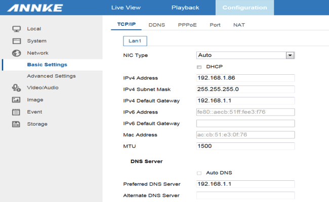
Task: Click the Network globe icon
Action: [16, 53]
